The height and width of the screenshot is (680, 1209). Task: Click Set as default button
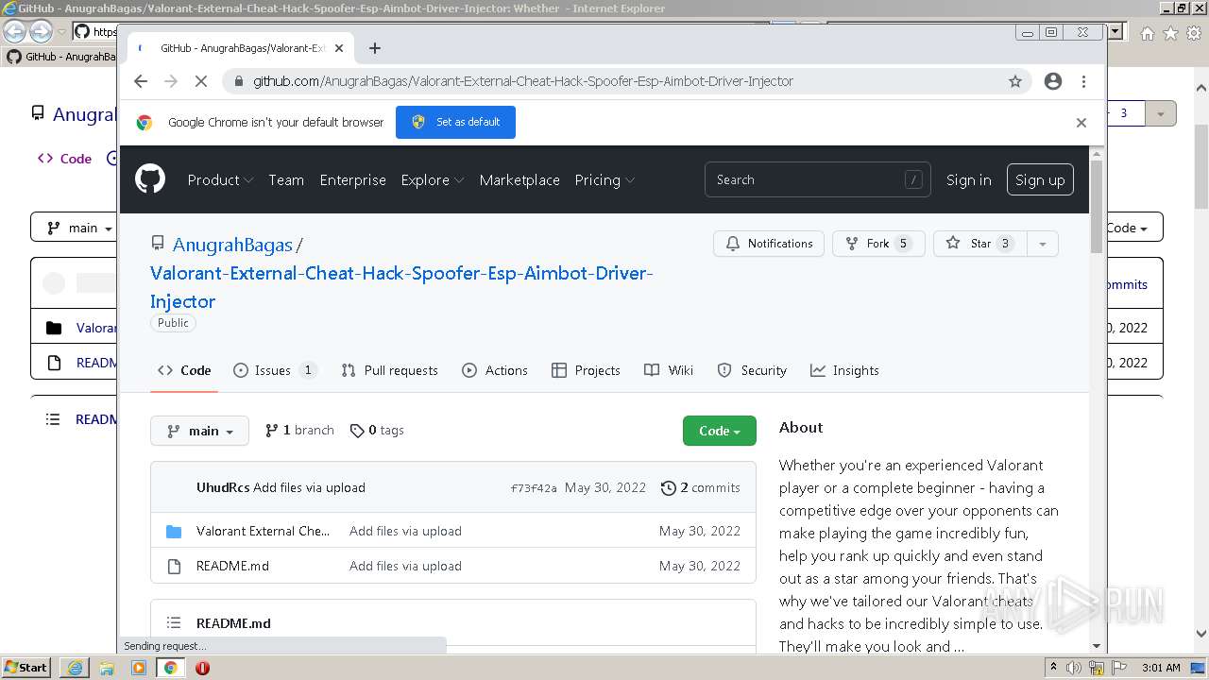pos(455,122)
